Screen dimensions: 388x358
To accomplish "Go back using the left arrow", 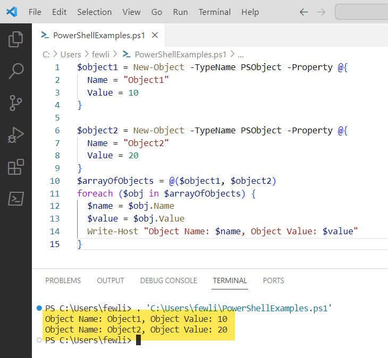I will coord(303,12).
